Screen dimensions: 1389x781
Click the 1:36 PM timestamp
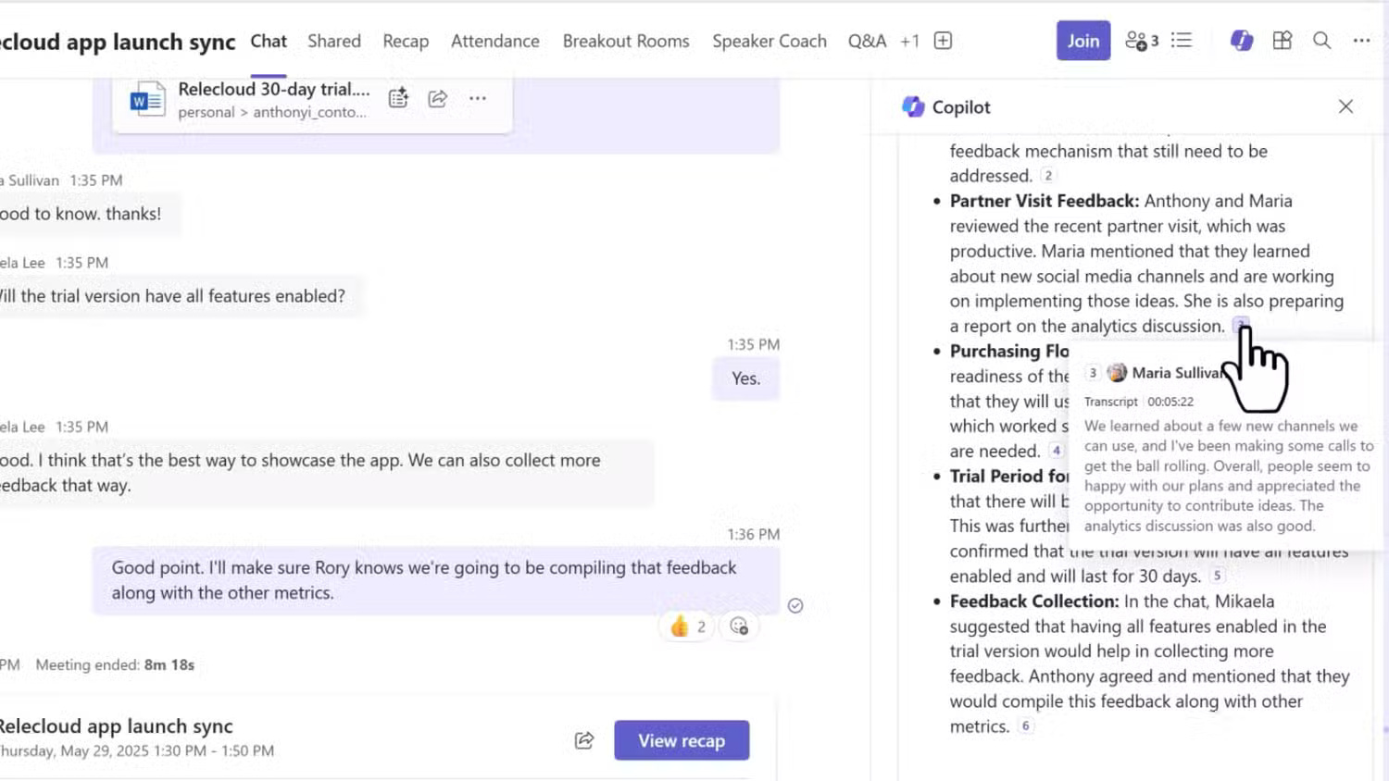coord(753,534)
